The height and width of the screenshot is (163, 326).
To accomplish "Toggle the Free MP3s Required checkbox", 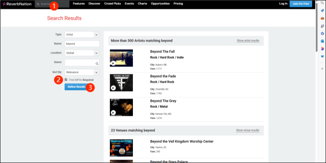I will 66,80.
